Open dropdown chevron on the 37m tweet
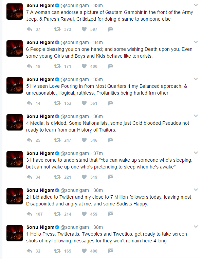This screenshot has height=259, width=202. (196, 153)
